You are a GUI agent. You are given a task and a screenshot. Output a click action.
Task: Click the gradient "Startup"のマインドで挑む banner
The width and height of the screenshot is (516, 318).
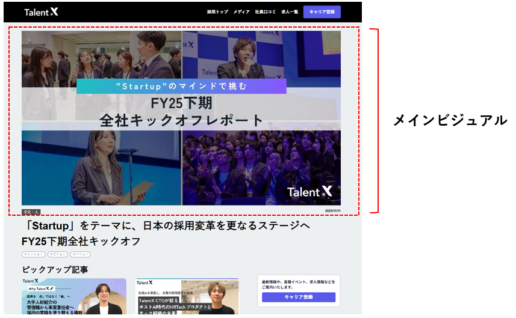tap(181, 86)
